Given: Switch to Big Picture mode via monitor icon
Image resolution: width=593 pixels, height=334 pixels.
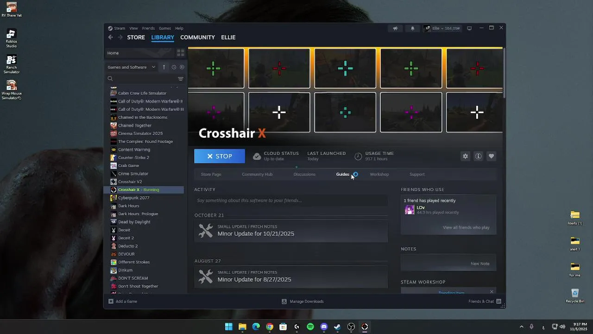Looking at the screenshot, I should coord(469,28).
